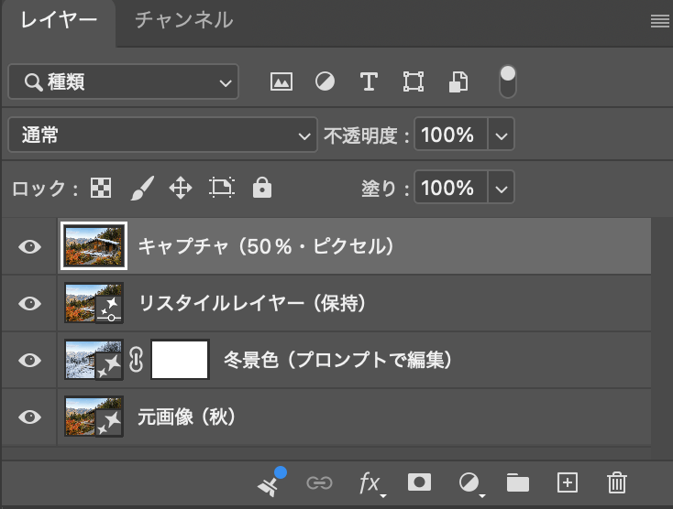Select リスタイルレイヤー layer thumbnail
This screenshot has height=509, width=673.
(x=94, y=302)
